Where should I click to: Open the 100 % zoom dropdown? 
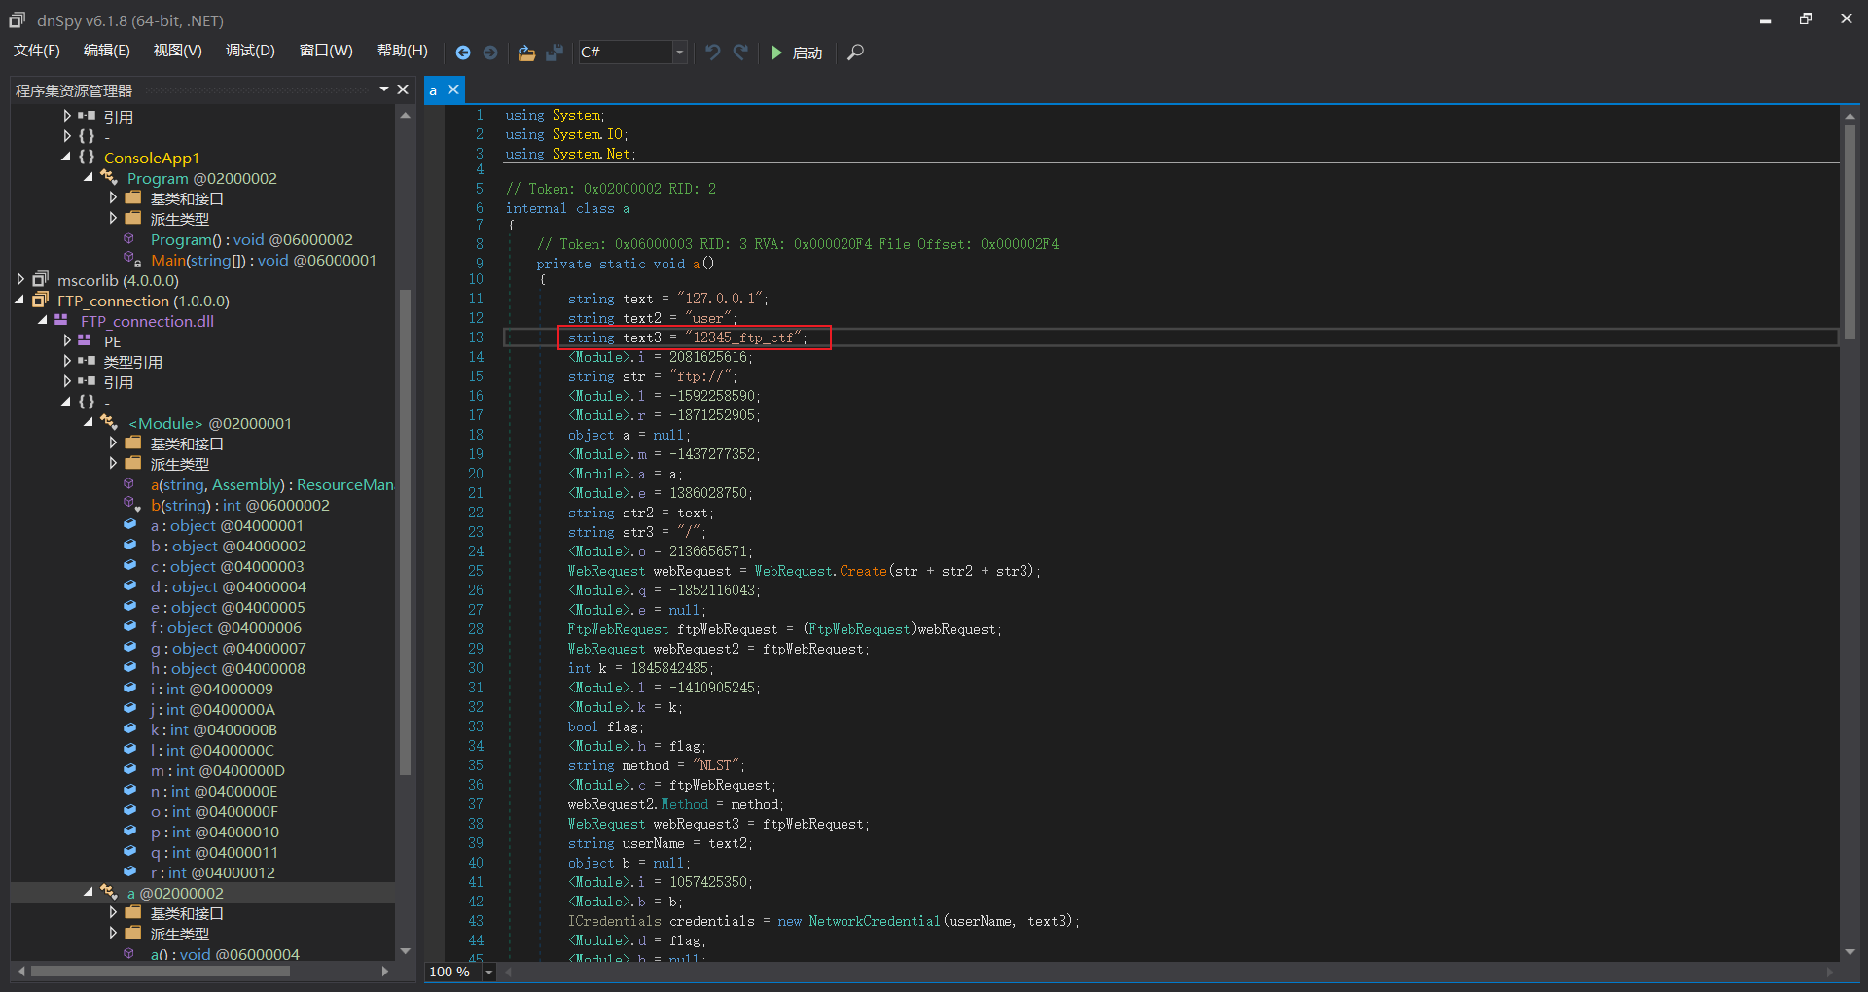489,972
